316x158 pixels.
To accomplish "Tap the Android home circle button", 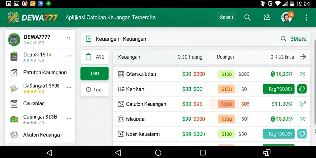I will (x=158, y=152).
